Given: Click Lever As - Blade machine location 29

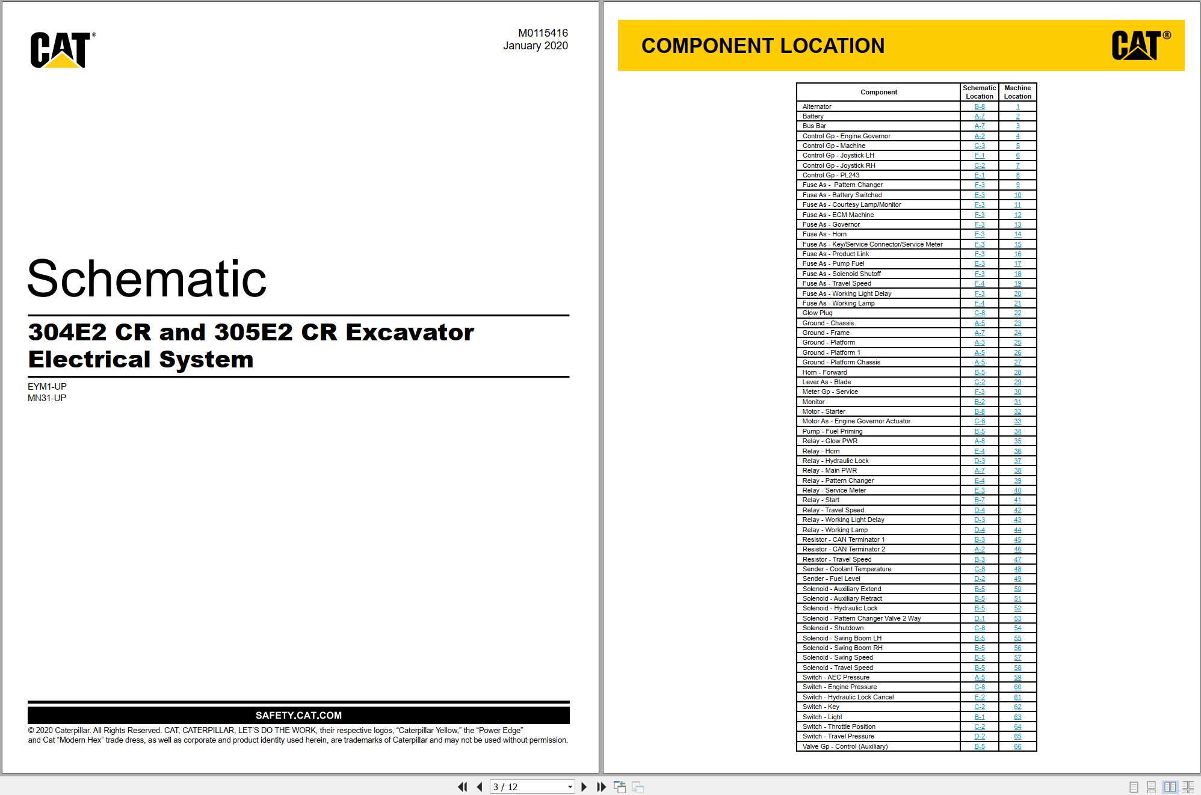Looking at the screenshot, I should tap(1017, 382).
